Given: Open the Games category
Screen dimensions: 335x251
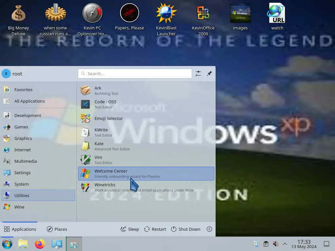Looking at the screenshot, I should pos(38,127).
